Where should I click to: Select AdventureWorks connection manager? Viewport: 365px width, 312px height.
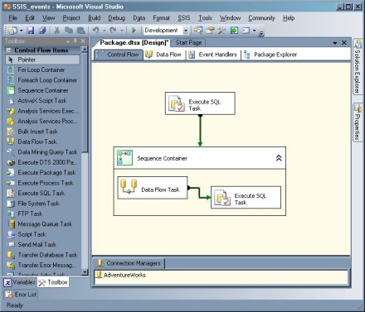[x=121, y=275]
